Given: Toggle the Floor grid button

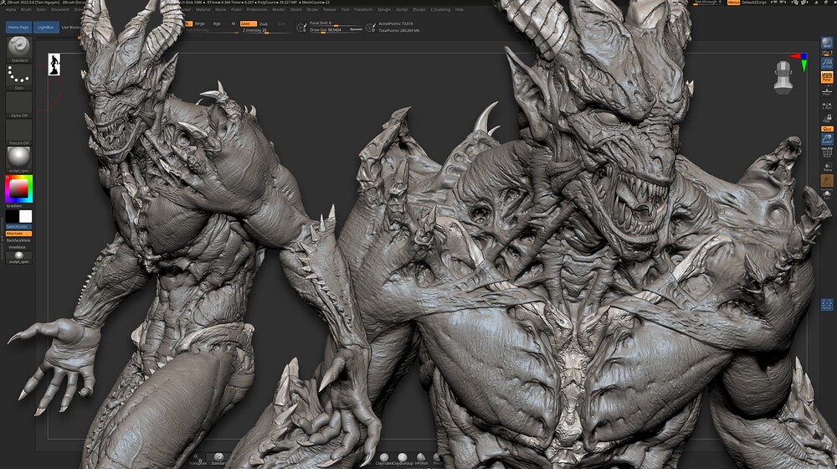Looking at the screenshot, I should [x=826, y=91].
